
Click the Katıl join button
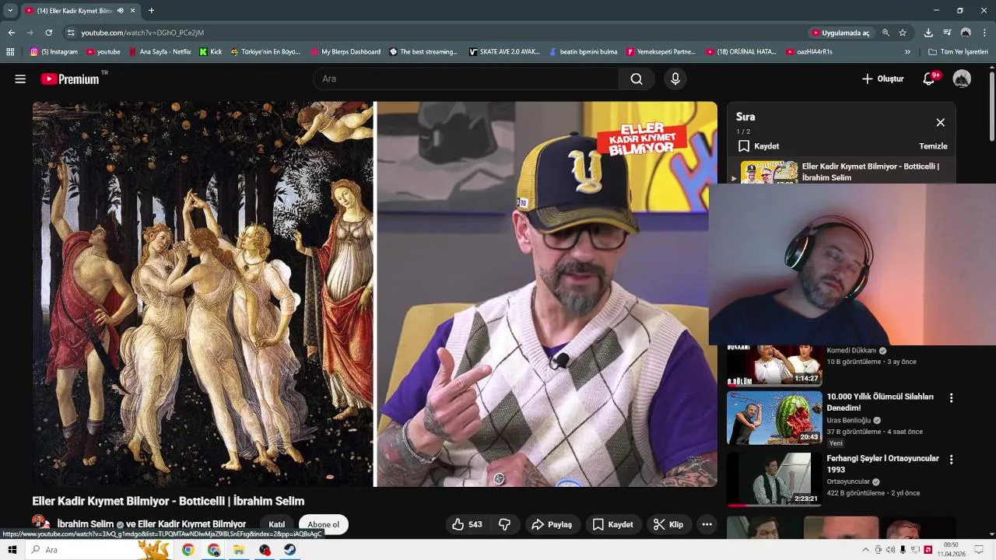tap(276, 524)
